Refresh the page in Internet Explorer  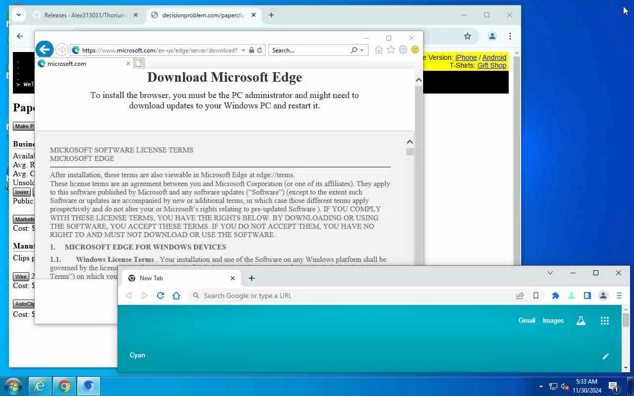tap(260, 50)
